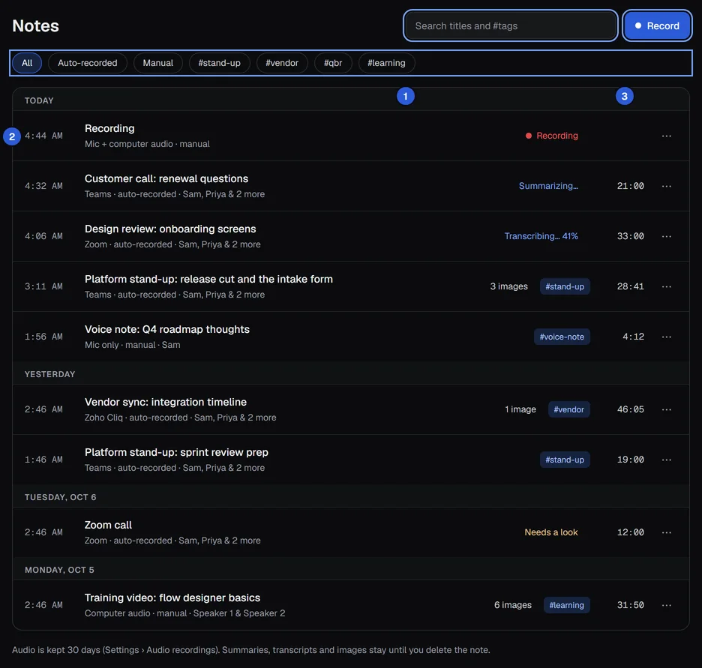Click the red Recording status indicator
Viewport: 702px width, 668px height.
click(x=551, y=136)
